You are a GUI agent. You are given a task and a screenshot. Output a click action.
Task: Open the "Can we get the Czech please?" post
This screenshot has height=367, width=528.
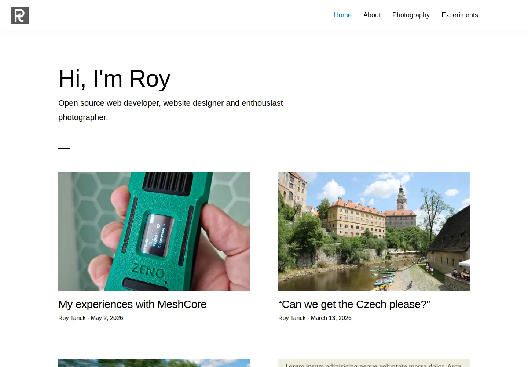click(x=354, y=304)
